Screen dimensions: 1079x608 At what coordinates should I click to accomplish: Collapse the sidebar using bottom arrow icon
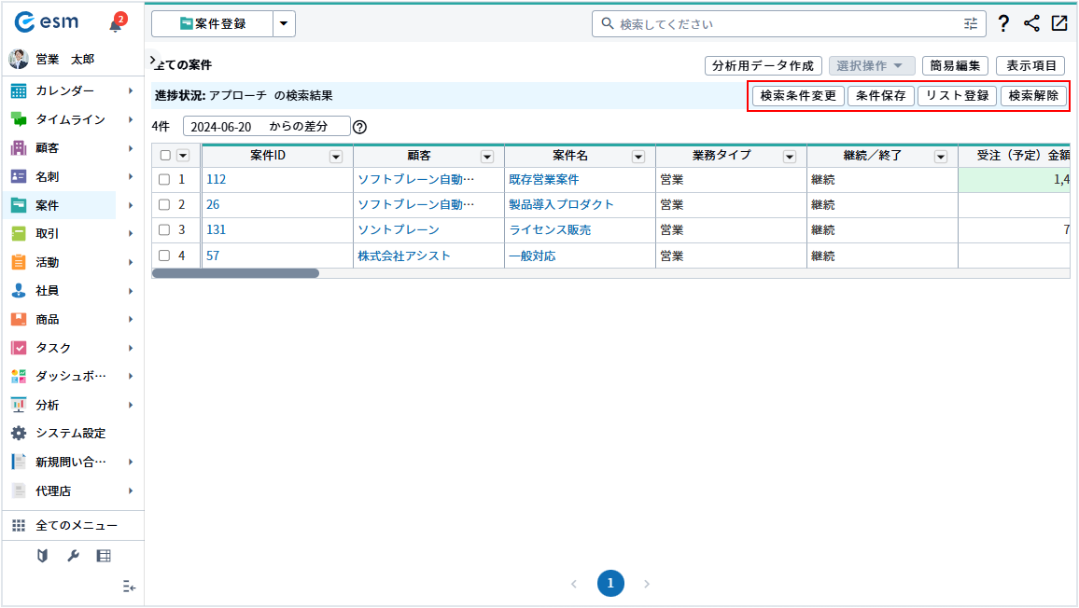tap(130, 587)
